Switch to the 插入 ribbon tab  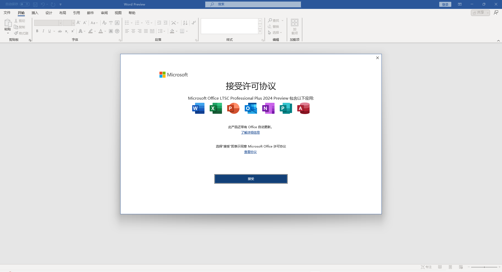tap(35, 13)
